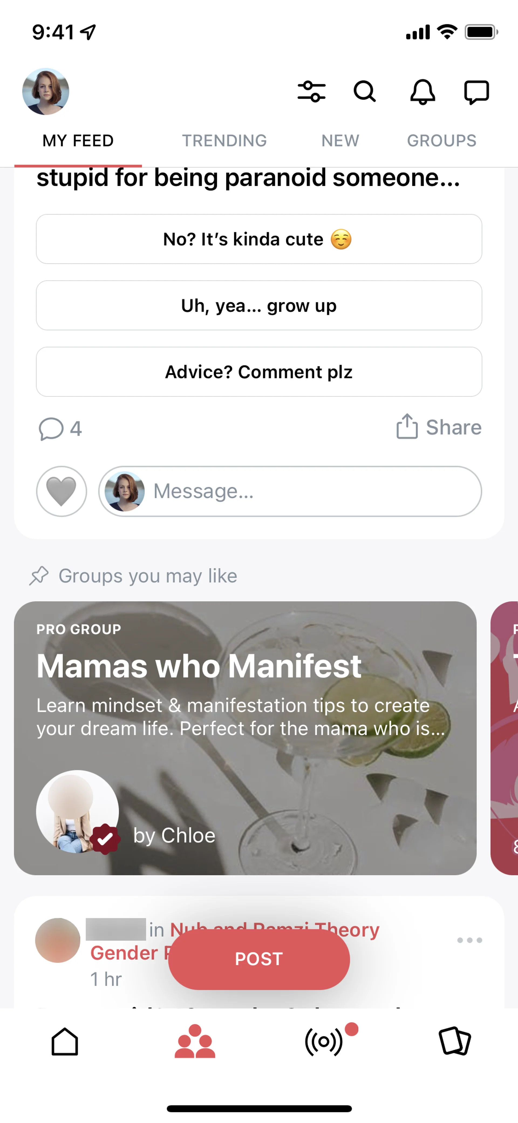Viewport: 518px width, 1123px height.
Task: Switch to the GROUPS tab
Action: 441,141
